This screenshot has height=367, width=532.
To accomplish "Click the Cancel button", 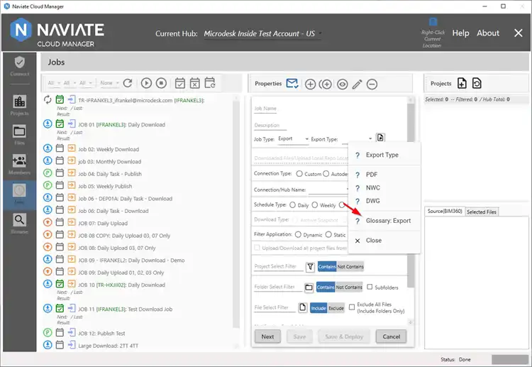I will (x=391, y=336).
